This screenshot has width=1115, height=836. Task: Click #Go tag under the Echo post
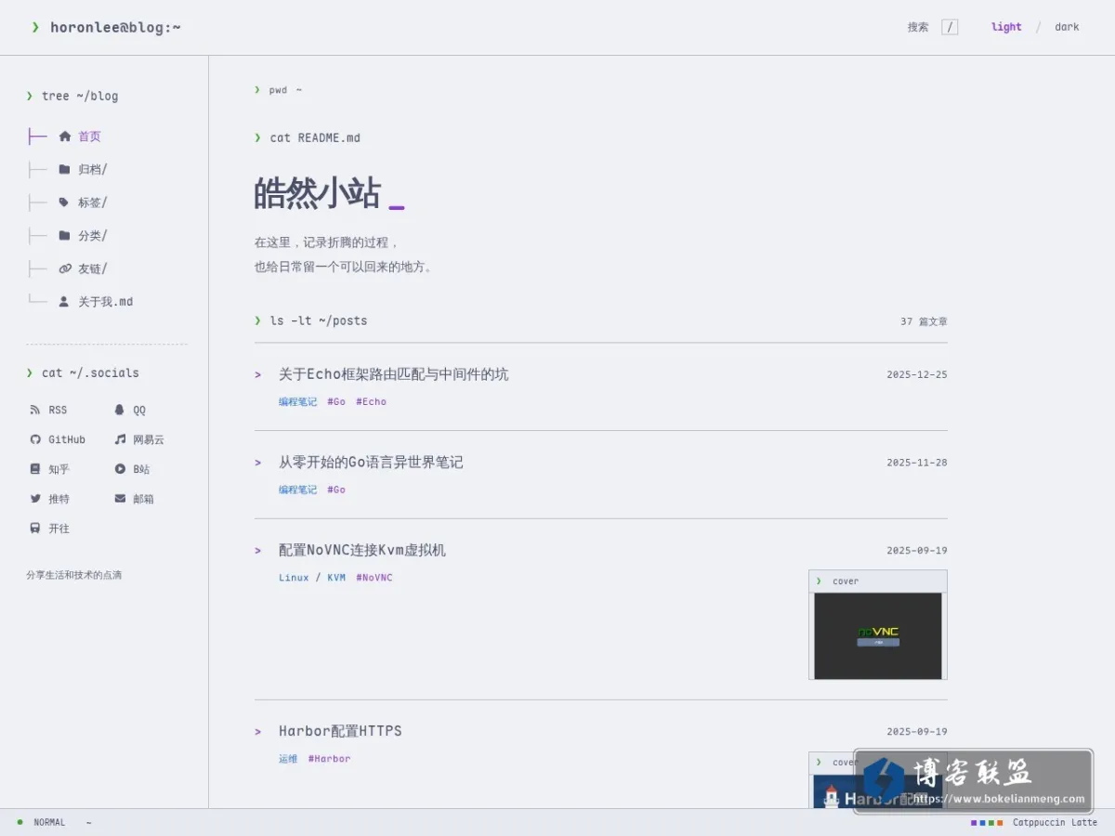point(336,401)
